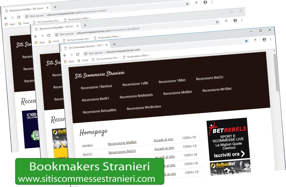
Task: Click bookmark star in the ReloadBet review window
Action: point(217,22)
